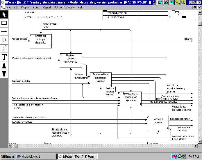Click the antivirus shield tray icon

pyautogui.click(x=175, y=157)
